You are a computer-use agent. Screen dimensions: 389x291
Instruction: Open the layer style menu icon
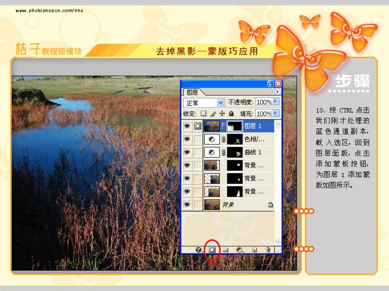coord(198,250)
